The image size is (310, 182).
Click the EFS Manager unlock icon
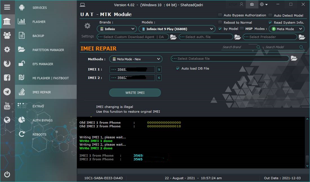point(21,63)
